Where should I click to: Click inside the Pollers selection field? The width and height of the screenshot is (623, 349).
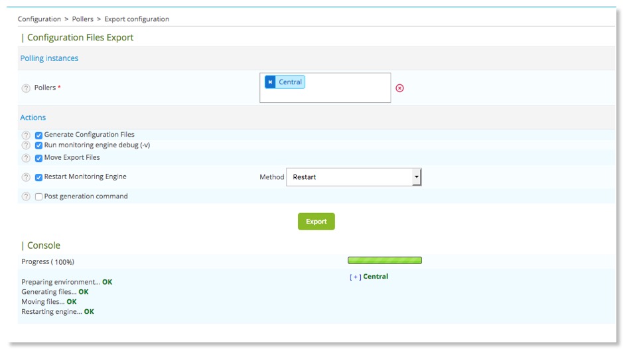coord(345,93)
